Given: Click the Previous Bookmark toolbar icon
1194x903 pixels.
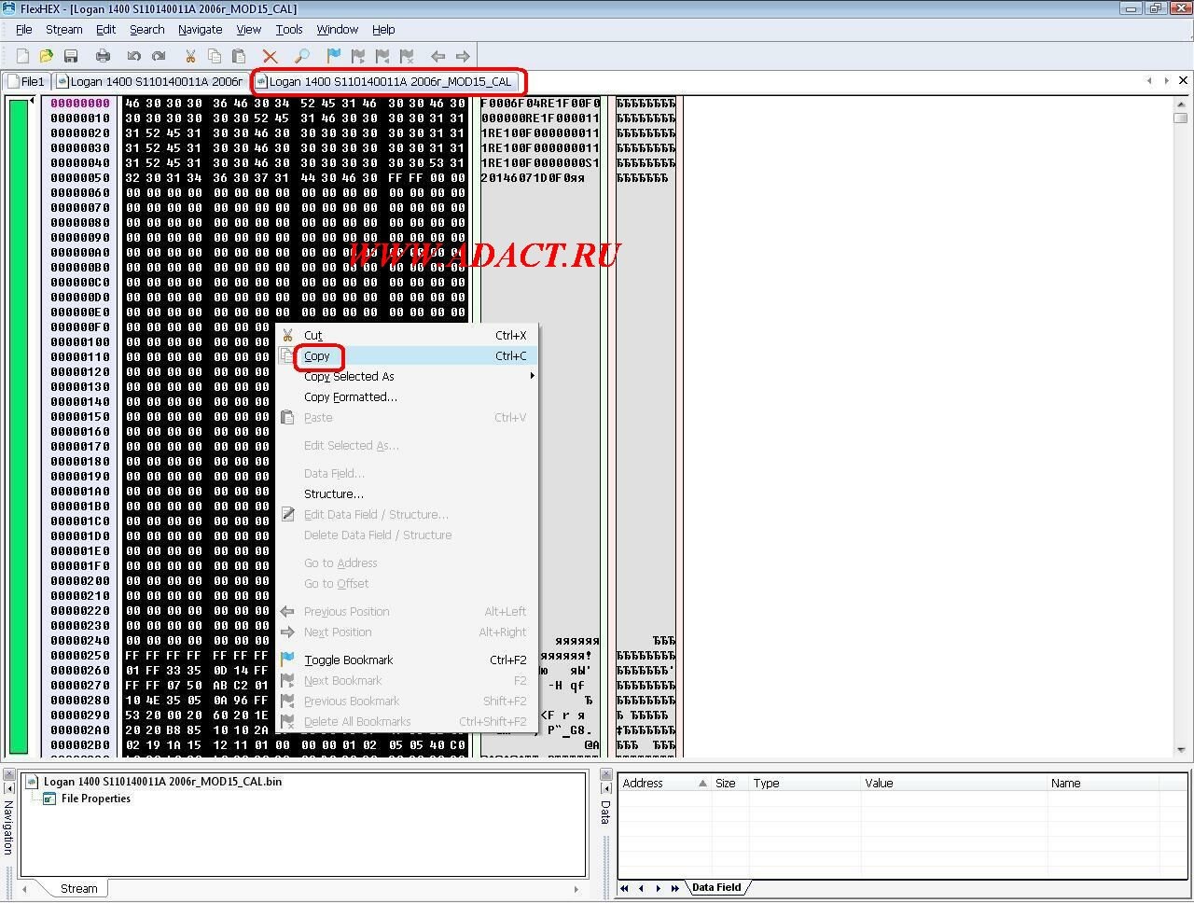Looking at the screenshot, I should pos(382,56).
